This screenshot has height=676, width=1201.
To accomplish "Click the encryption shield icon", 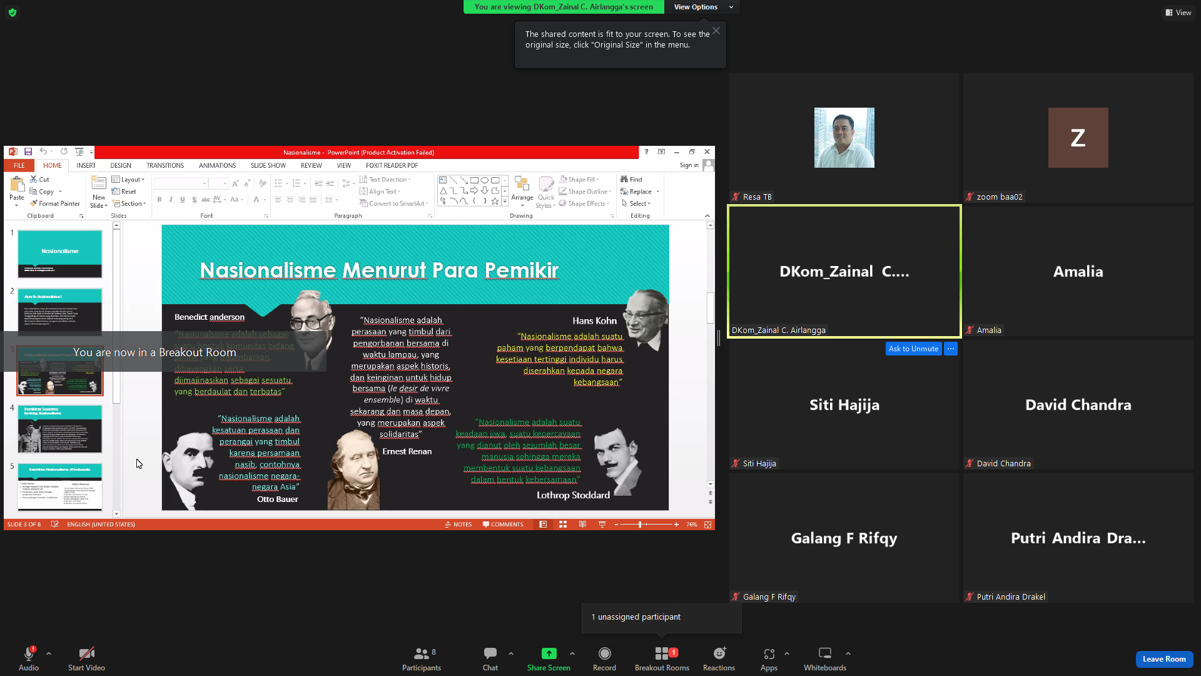I will click(x=13, y=13).
